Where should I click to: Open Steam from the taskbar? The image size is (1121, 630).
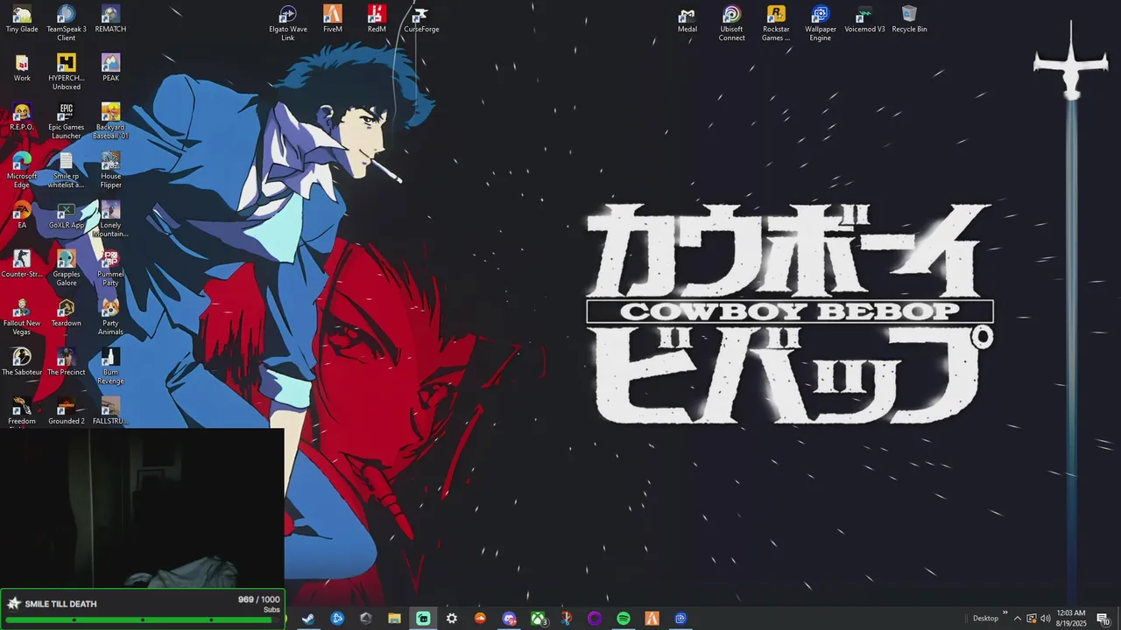[x=308, y=619]
